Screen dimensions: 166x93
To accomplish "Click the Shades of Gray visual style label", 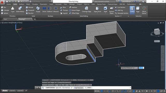I will tap(17, 23).
